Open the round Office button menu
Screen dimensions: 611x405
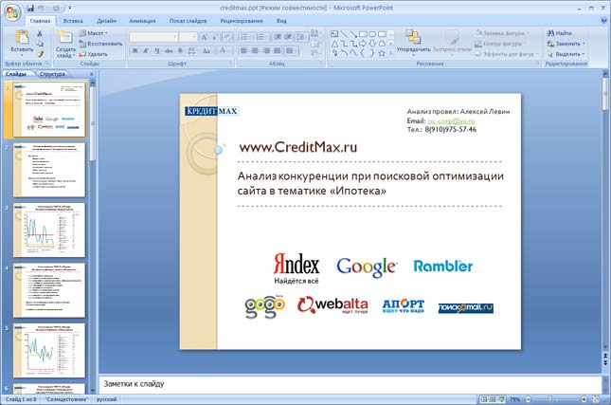[x=12, y=13]
